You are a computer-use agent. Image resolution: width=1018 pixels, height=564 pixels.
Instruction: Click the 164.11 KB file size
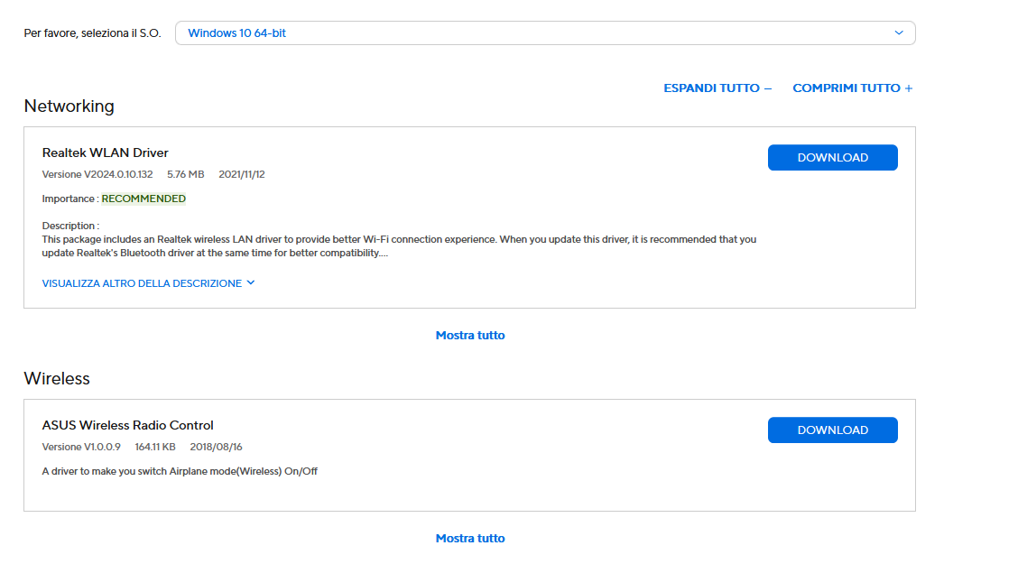155,448
